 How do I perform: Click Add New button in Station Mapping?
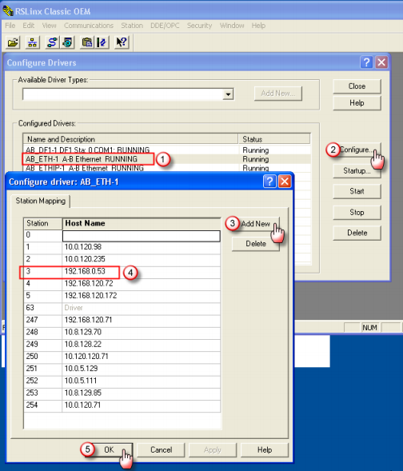(x=256, y=224)
